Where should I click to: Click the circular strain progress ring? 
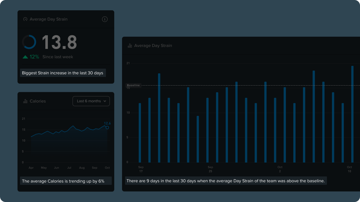click(x=29, y=42)
